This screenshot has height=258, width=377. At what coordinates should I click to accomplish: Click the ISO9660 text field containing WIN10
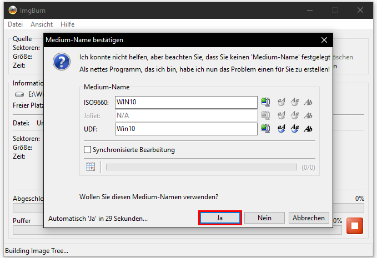186,102
